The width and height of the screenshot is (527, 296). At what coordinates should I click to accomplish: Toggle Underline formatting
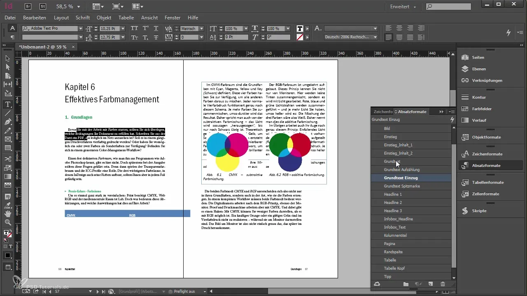(156, 28)
